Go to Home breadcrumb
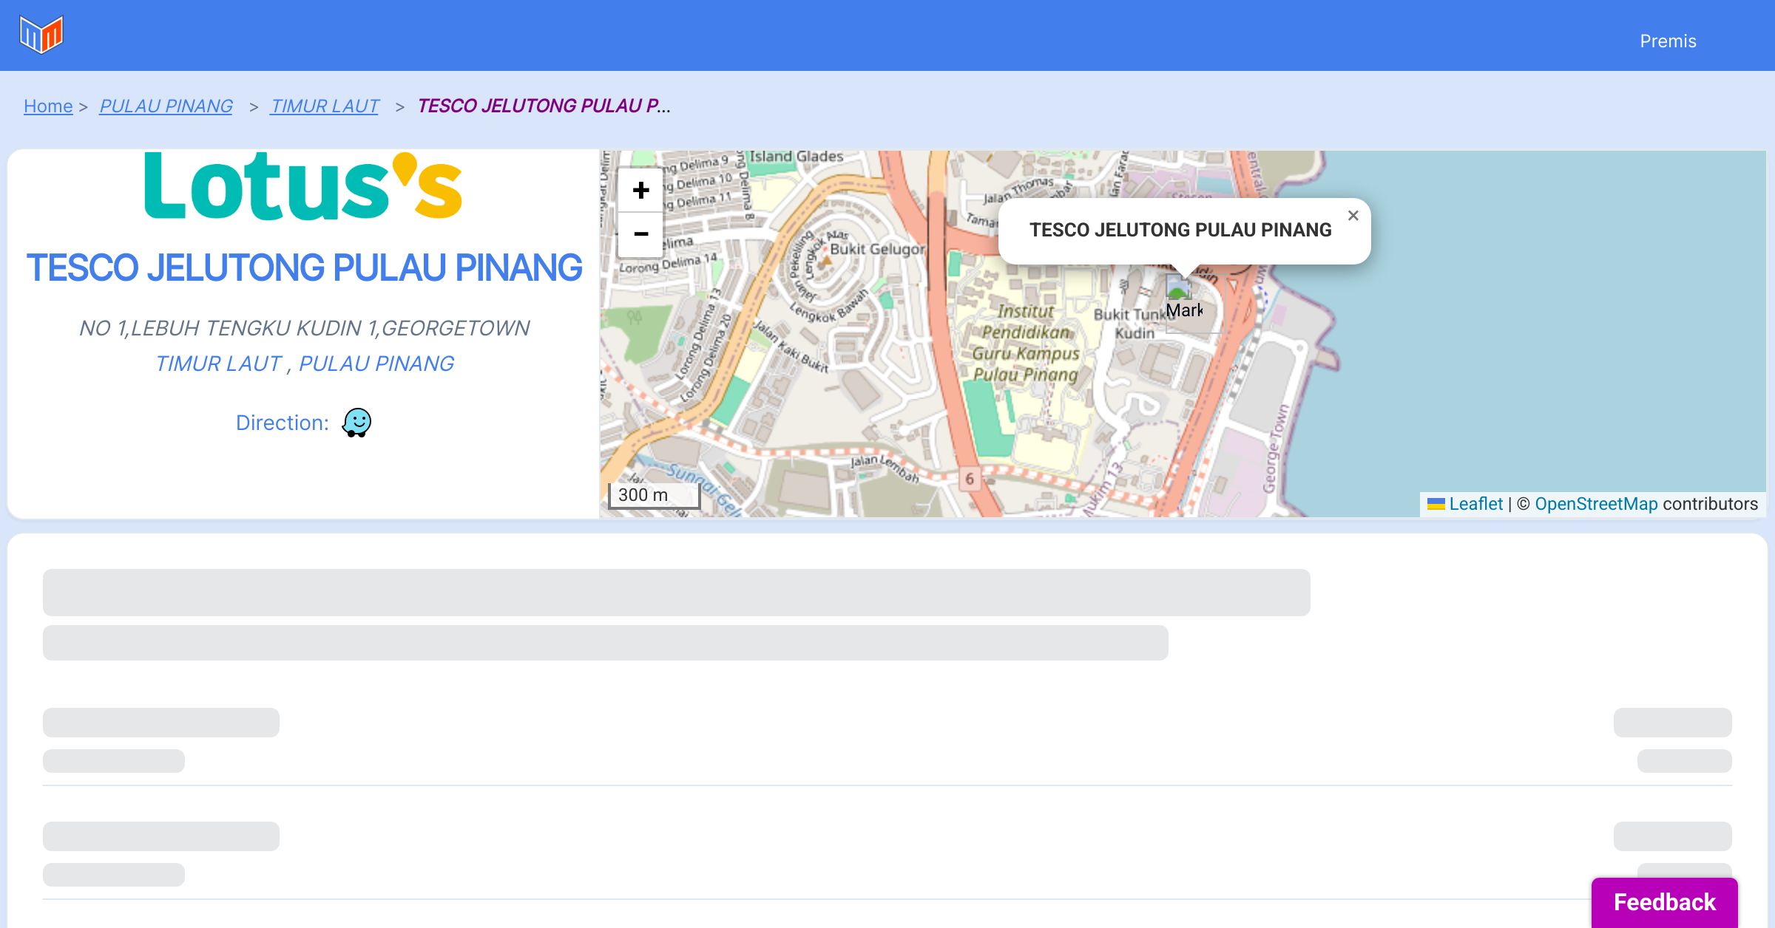 click(48, 106)
